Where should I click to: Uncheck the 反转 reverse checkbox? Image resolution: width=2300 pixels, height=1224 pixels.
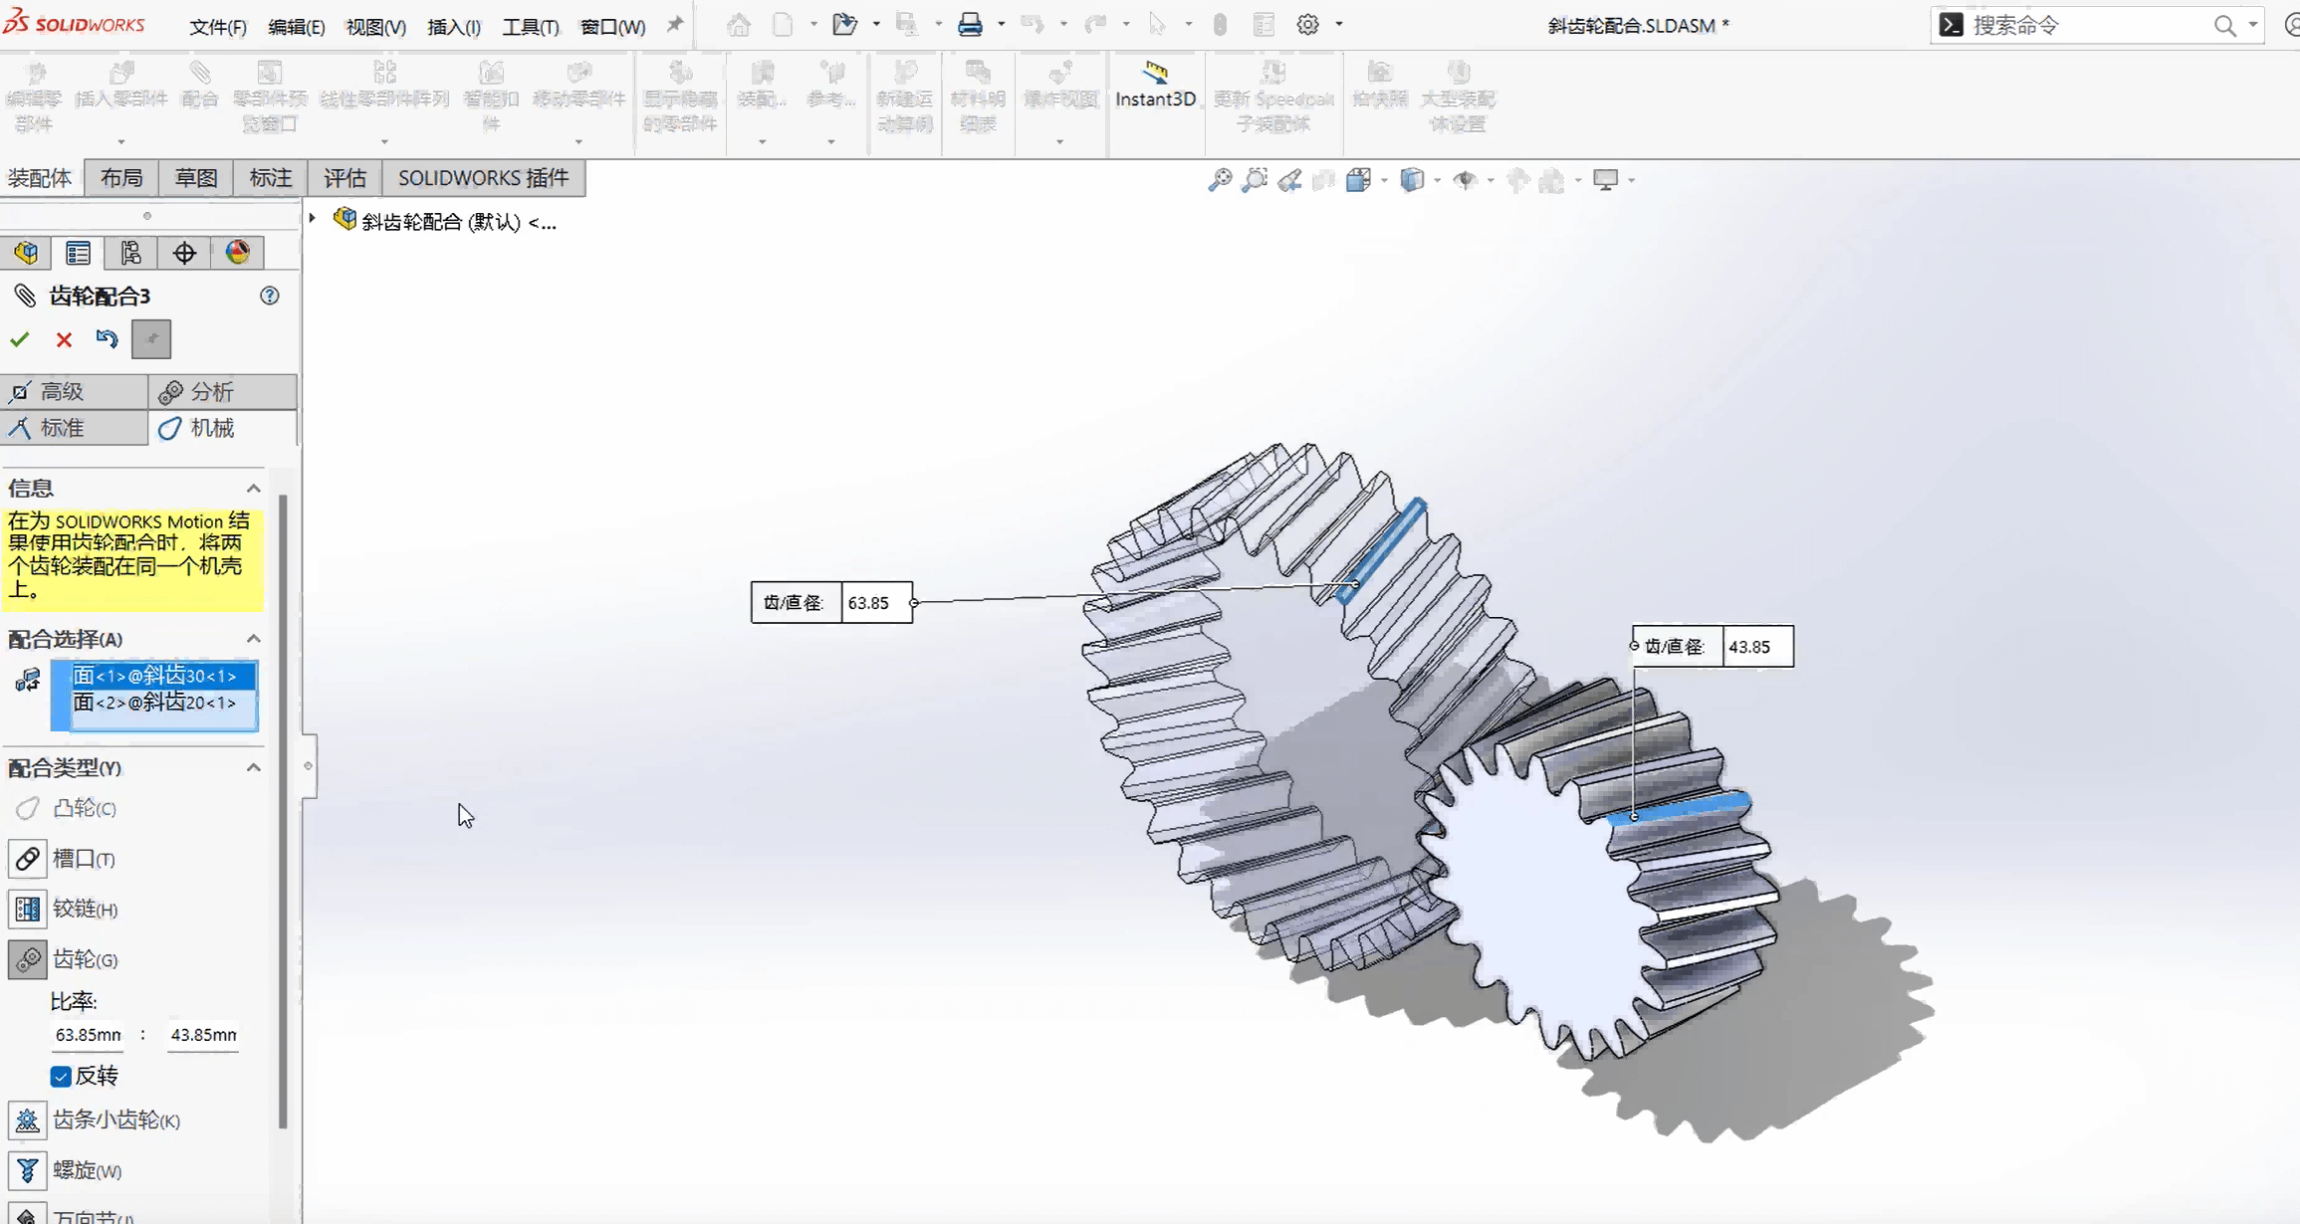click(x=61, y=1076)
